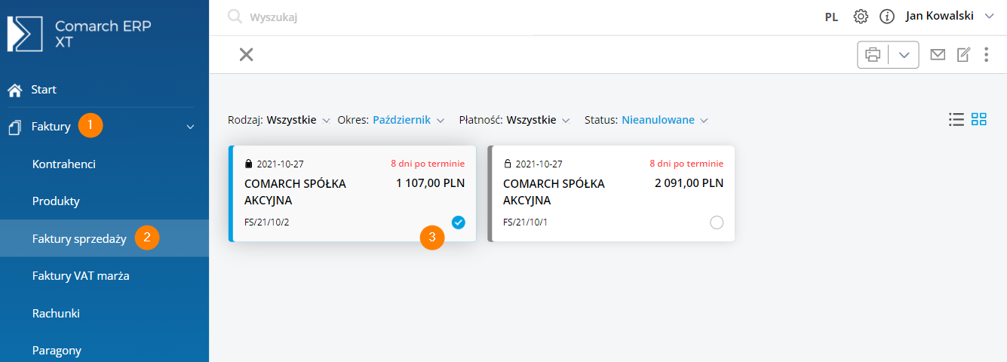
Task: Click open padlock on FS/21/10/1 card
Action: click(x=508, y=164)
